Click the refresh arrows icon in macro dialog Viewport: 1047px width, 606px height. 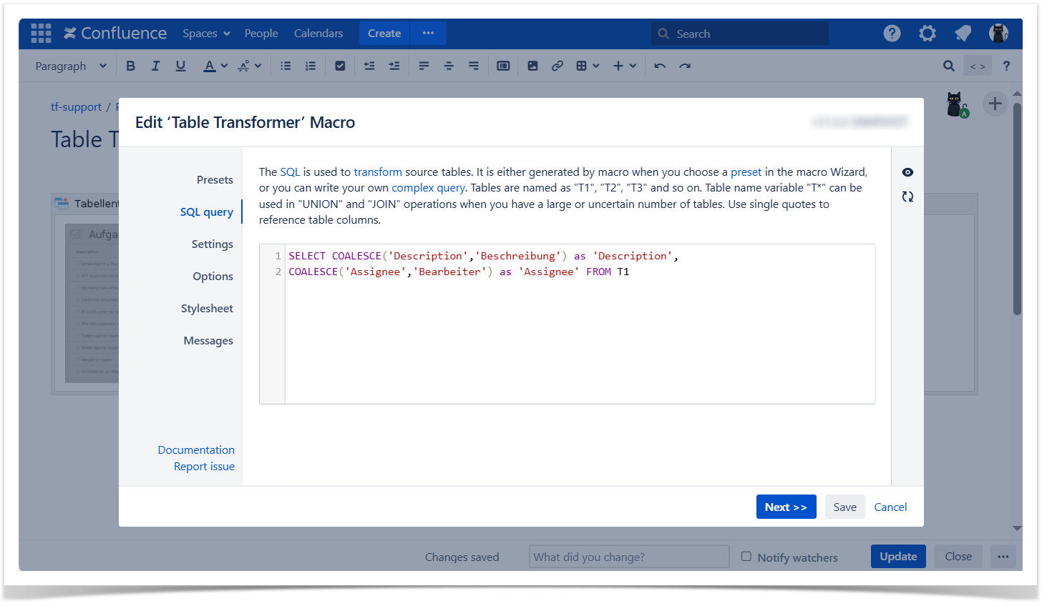point(907,197)
